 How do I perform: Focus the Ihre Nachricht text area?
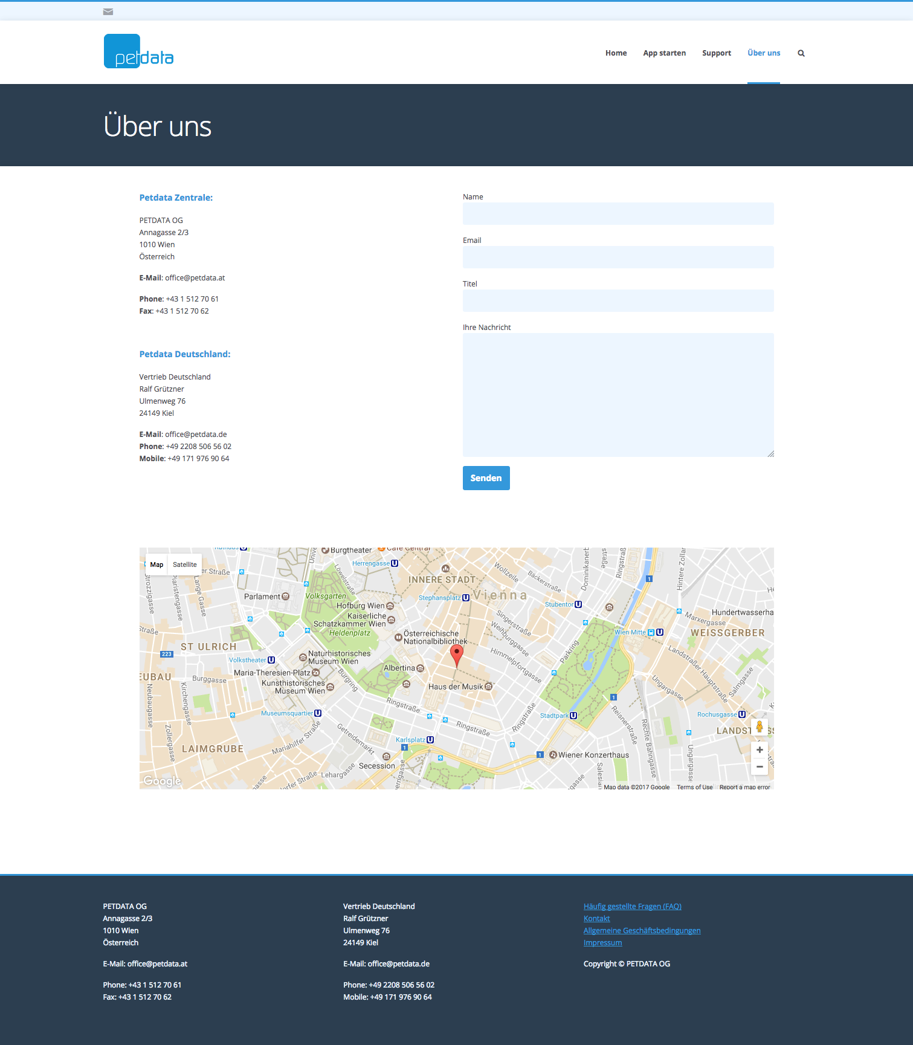point(618,395)
